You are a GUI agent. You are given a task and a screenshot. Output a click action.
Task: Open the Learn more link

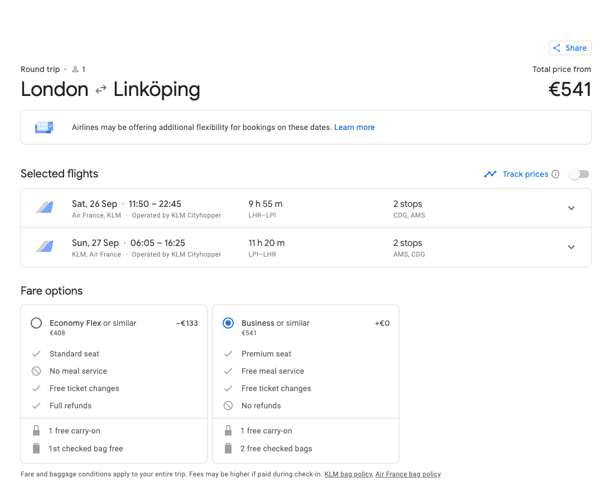tap(354, 127)
